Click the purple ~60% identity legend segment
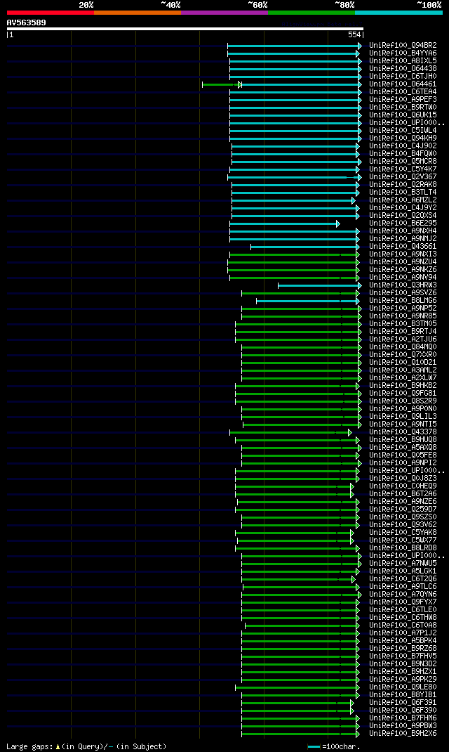The width and height of the screenshot is (449, 752). tap(224, 13)
